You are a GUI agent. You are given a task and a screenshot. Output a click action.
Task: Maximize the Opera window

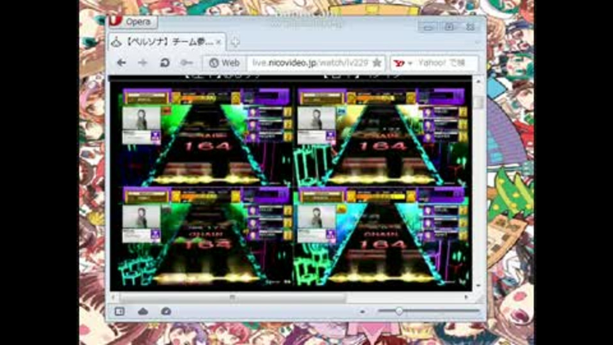click(x=449, y=27)
